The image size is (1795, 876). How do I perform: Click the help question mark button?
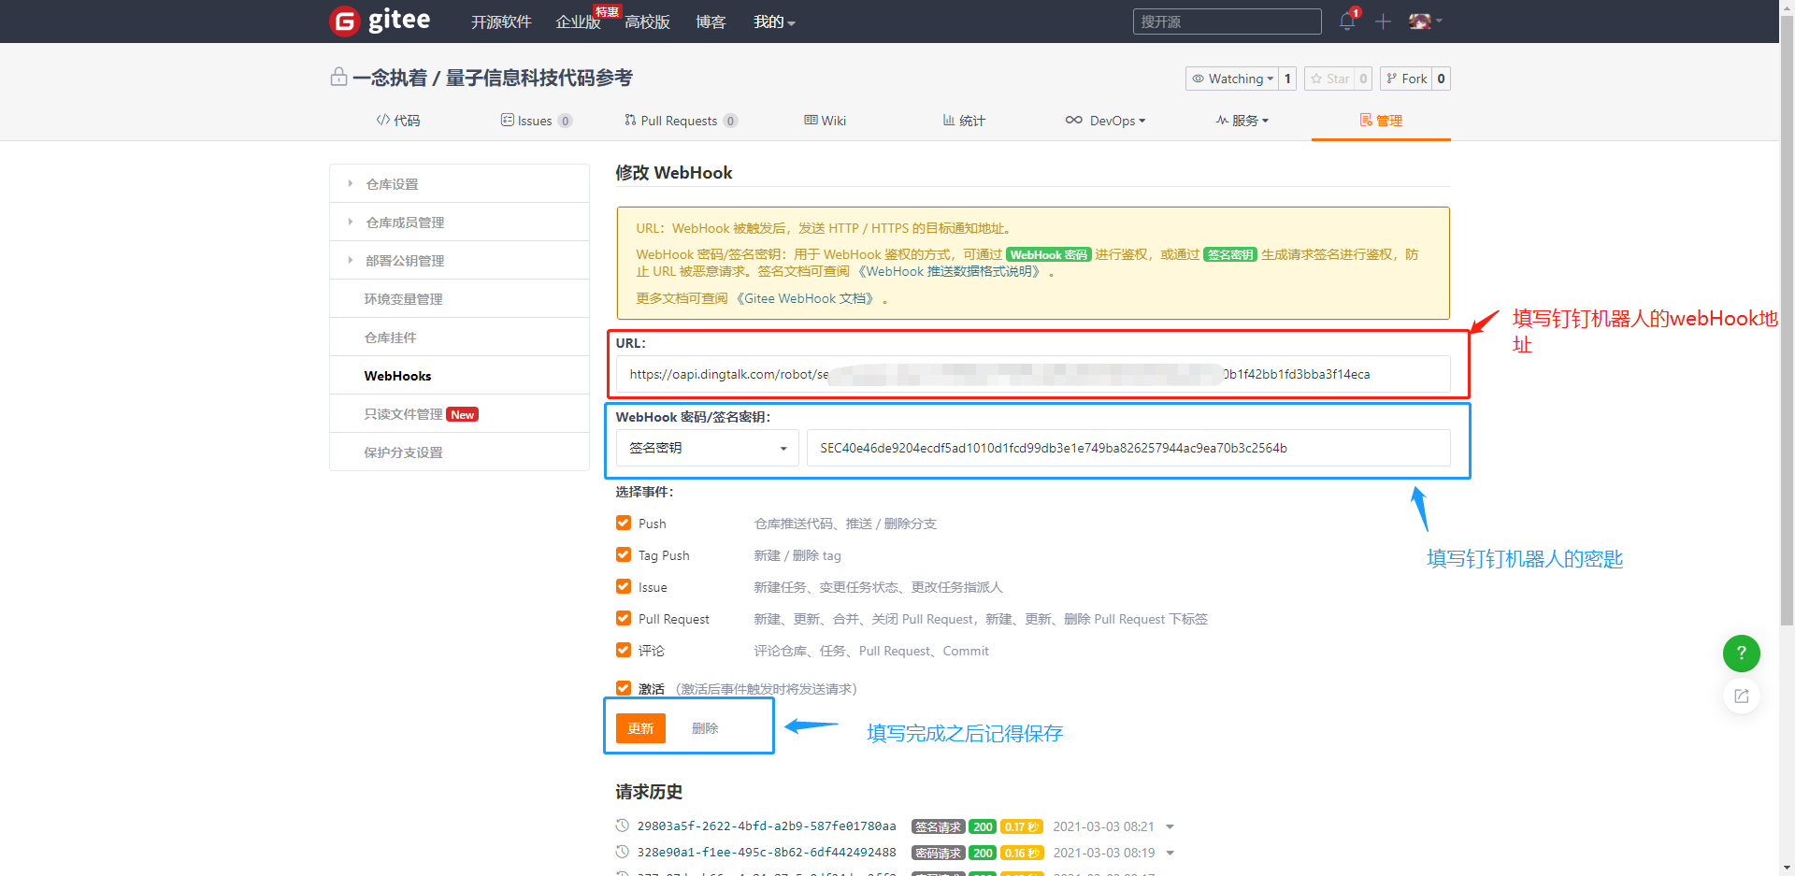coord(1742,653)
